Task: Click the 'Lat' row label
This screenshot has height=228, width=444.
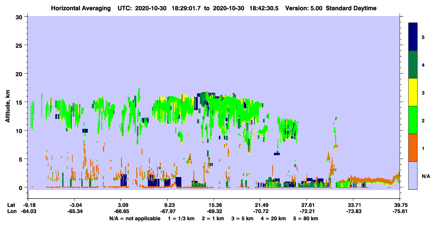Action: (x=12, y=205)
